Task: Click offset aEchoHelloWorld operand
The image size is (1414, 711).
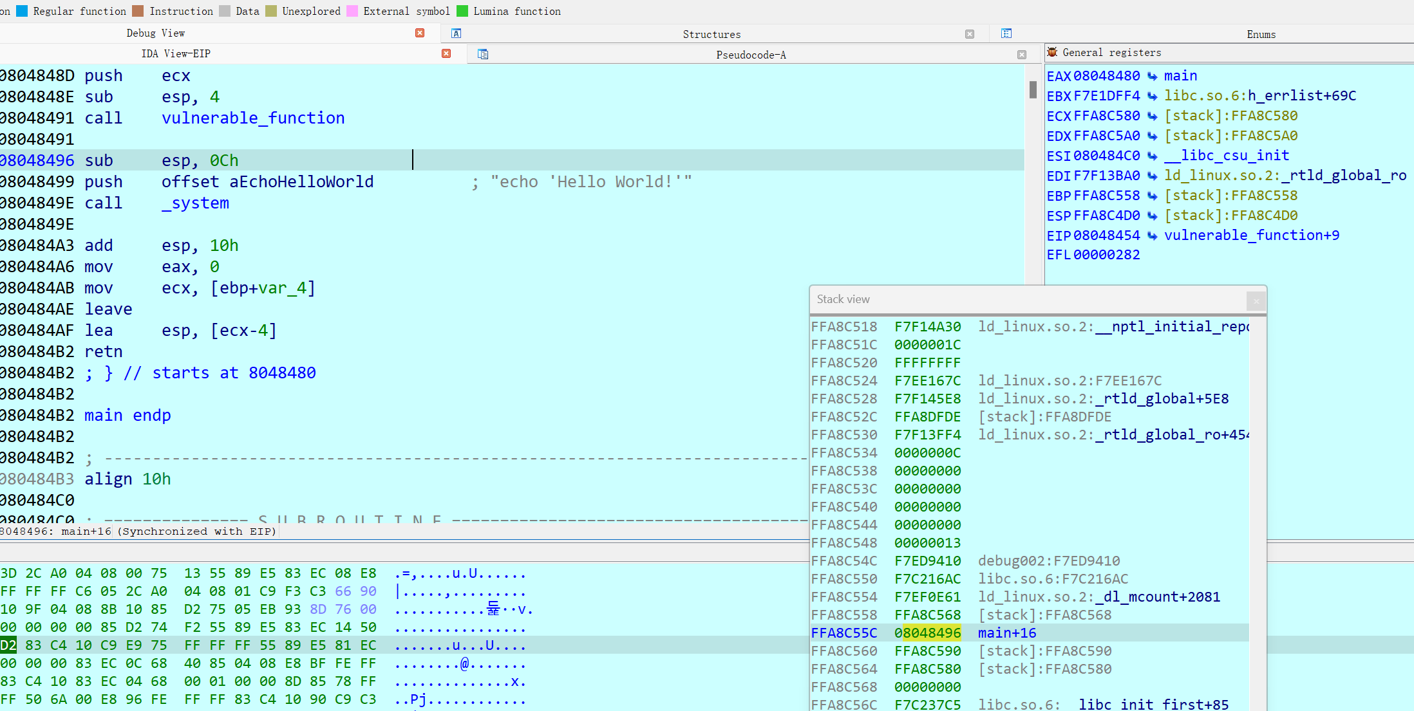Action: point(267,182)
